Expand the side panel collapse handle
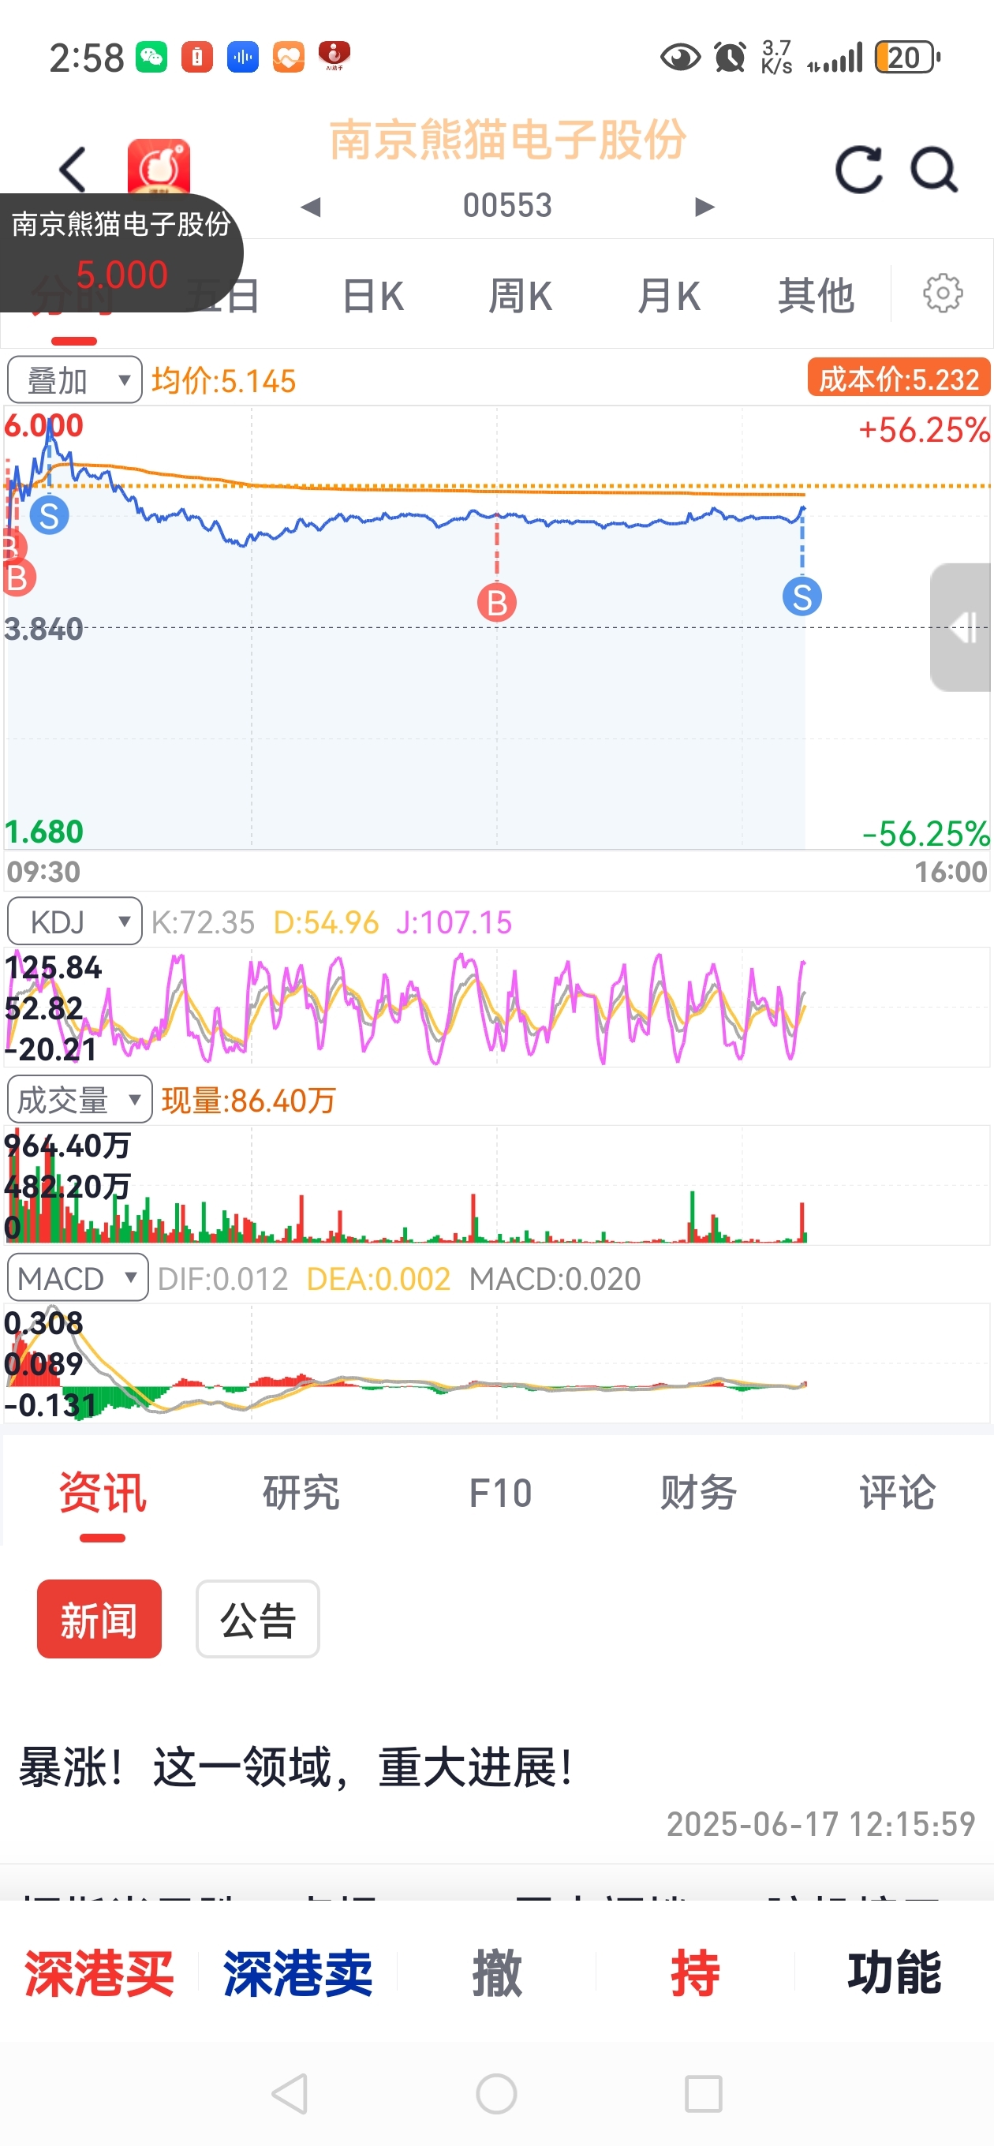This screenshot has width=994, height=2146. click(962, 627)
